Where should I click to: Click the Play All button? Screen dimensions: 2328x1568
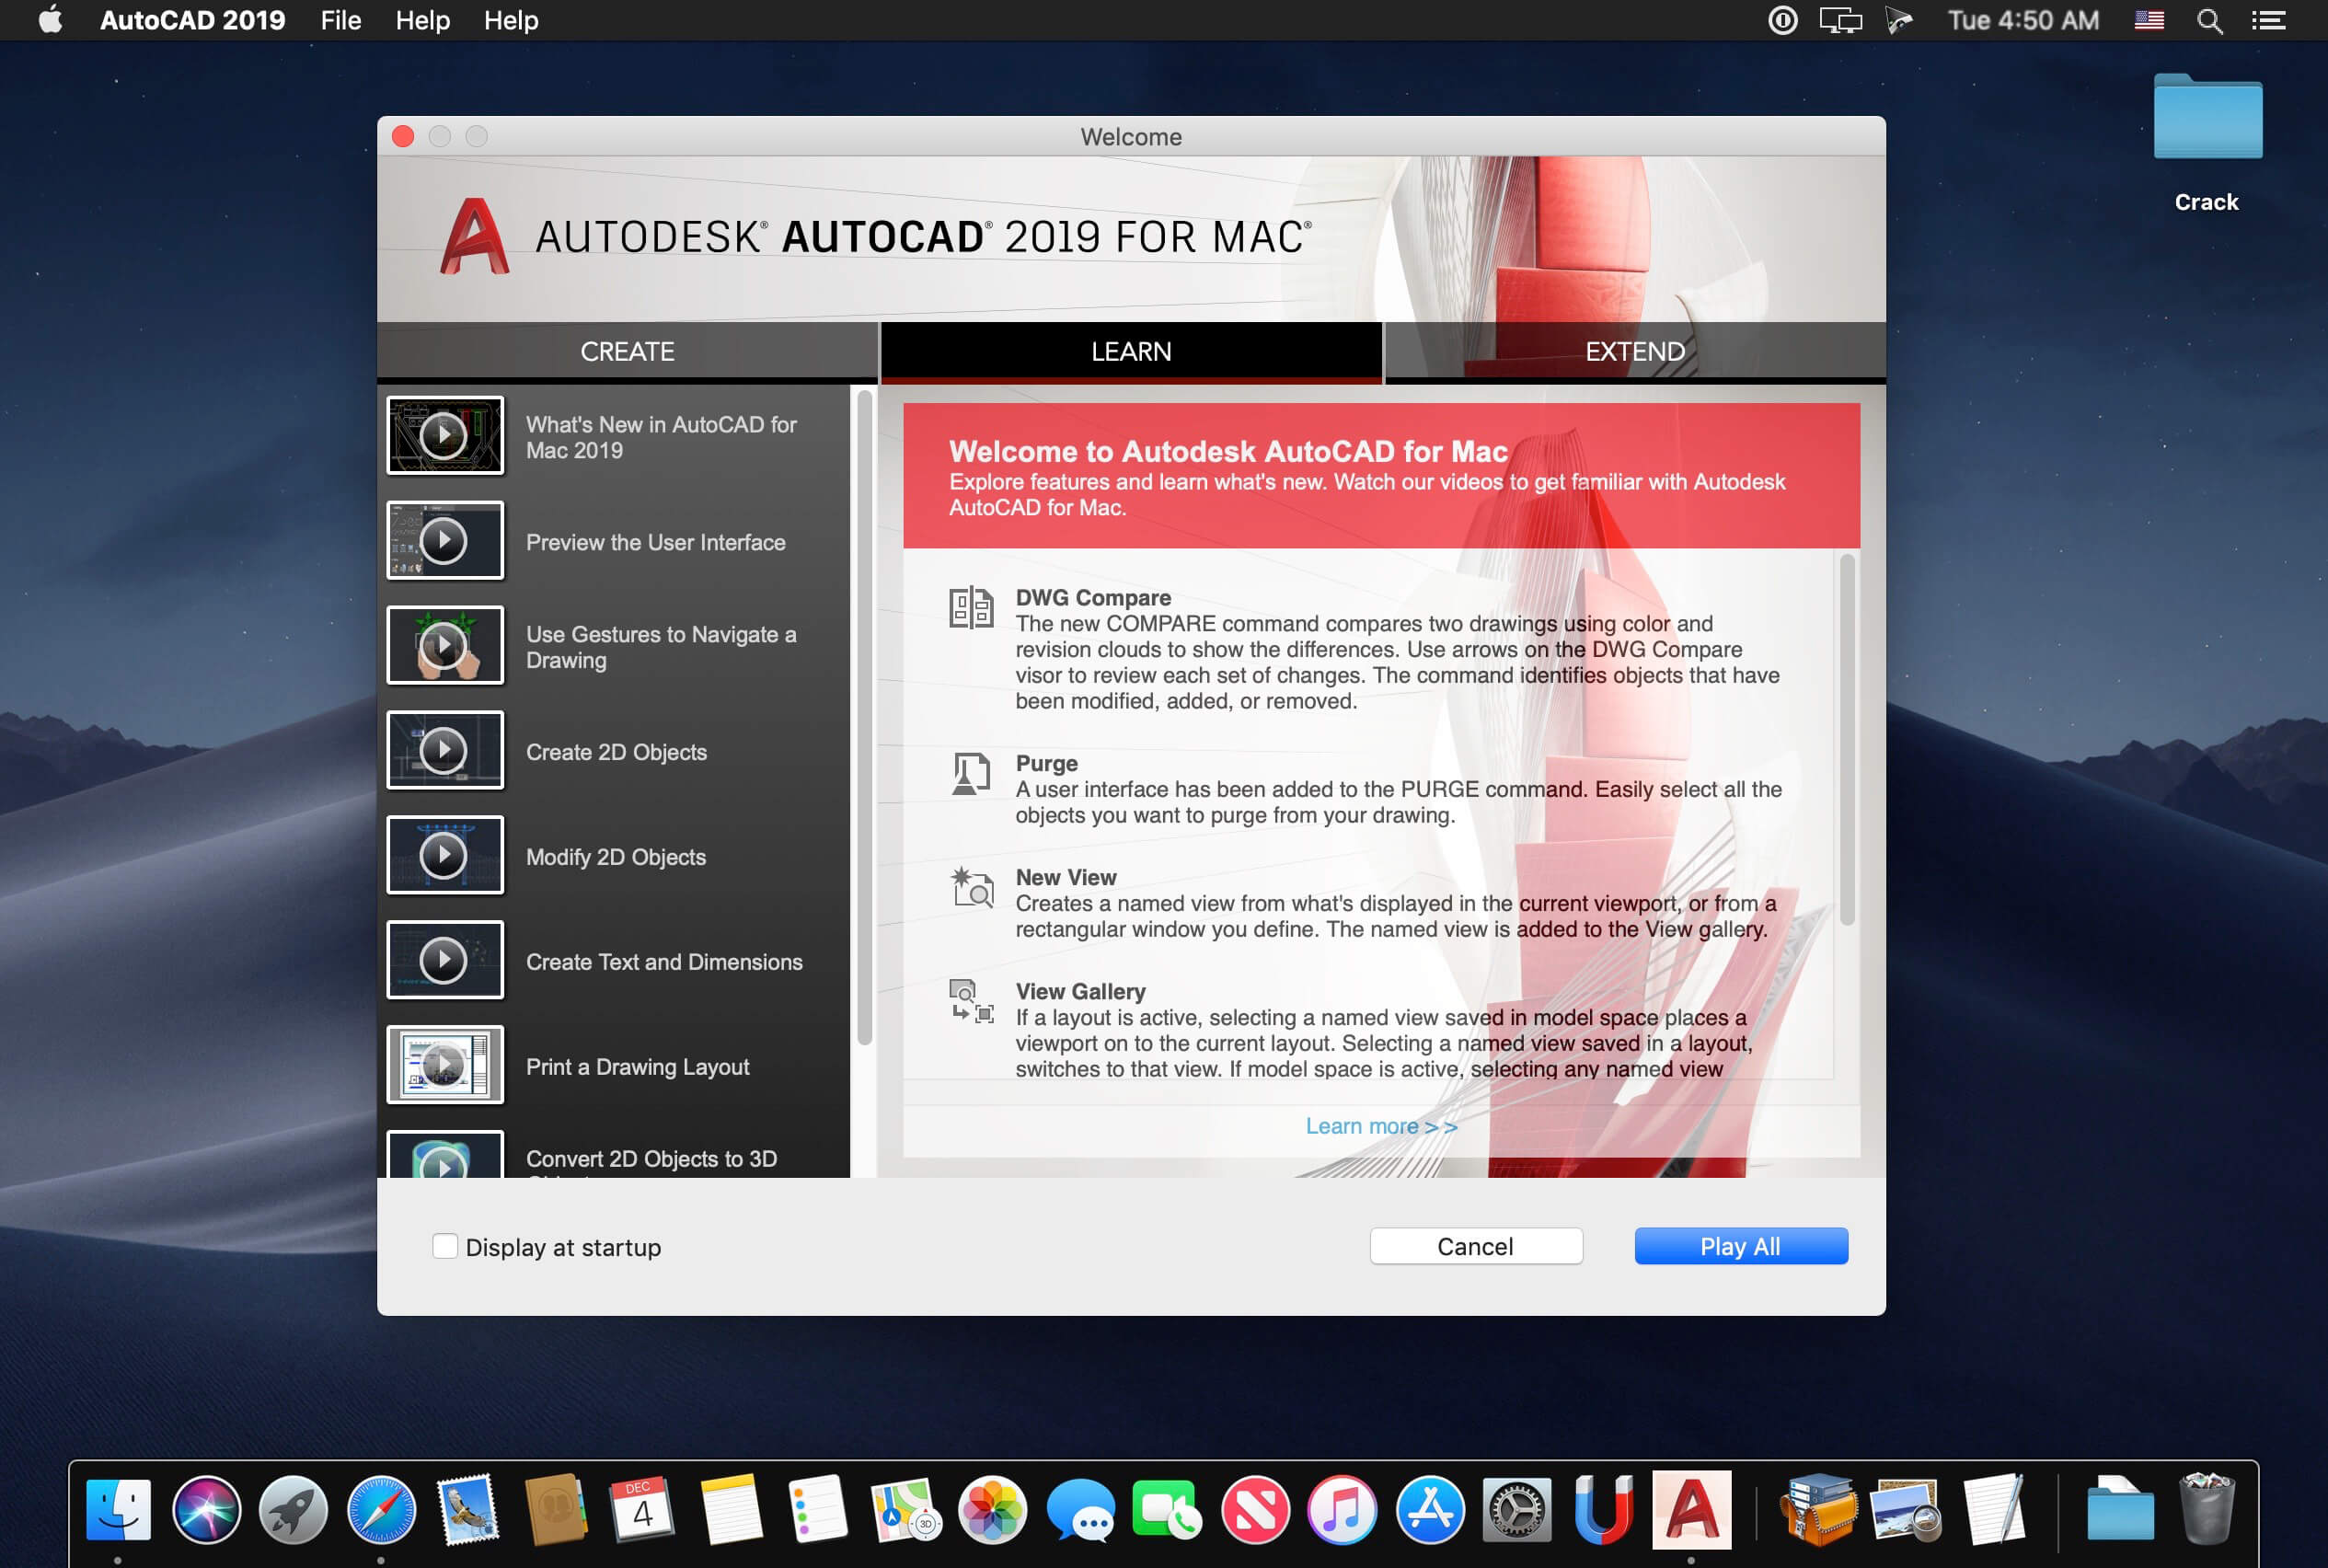pos(1738,1244)
